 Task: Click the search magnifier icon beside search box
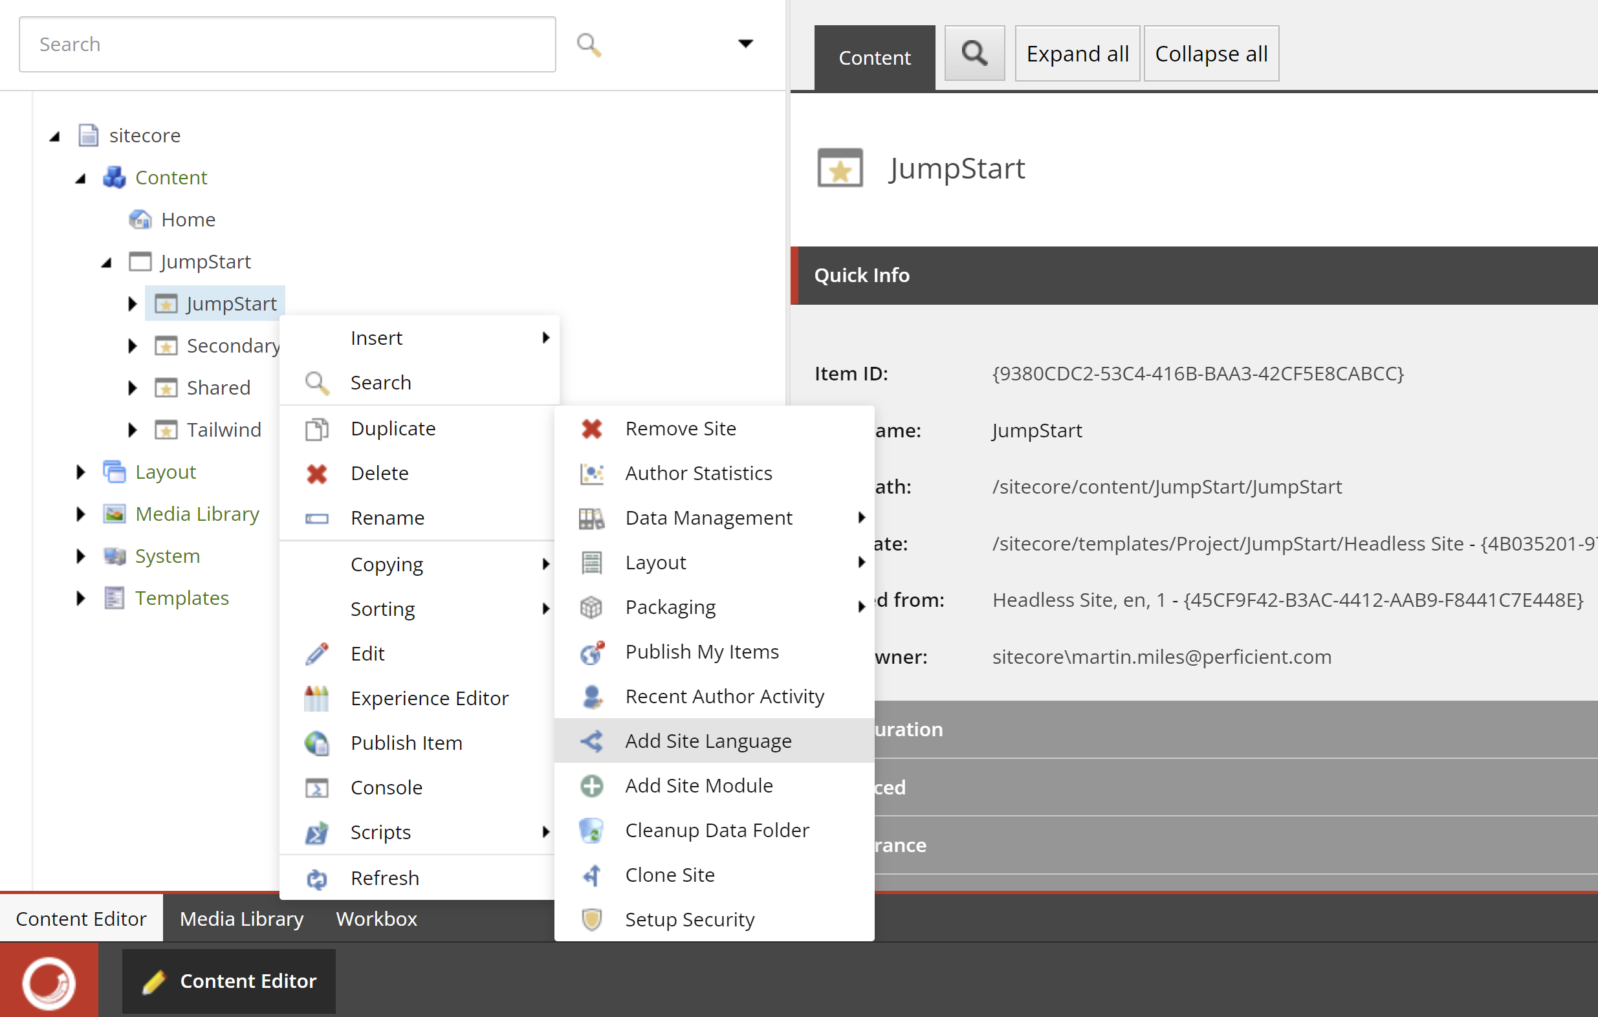pyautogui.click(x=589, y=45)
